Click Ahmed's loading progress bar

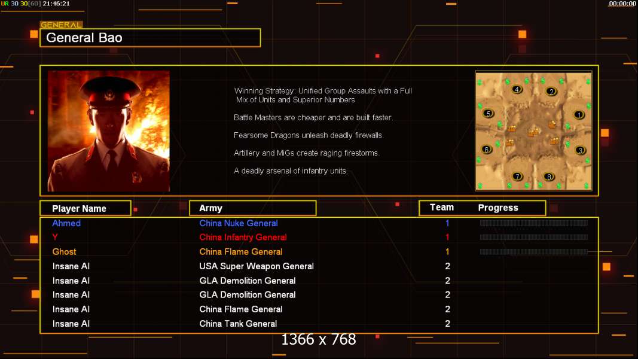[x=534, y=223]
